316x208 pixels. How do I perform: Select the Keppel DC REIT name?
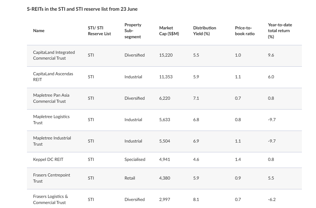[x=48, y=159]
